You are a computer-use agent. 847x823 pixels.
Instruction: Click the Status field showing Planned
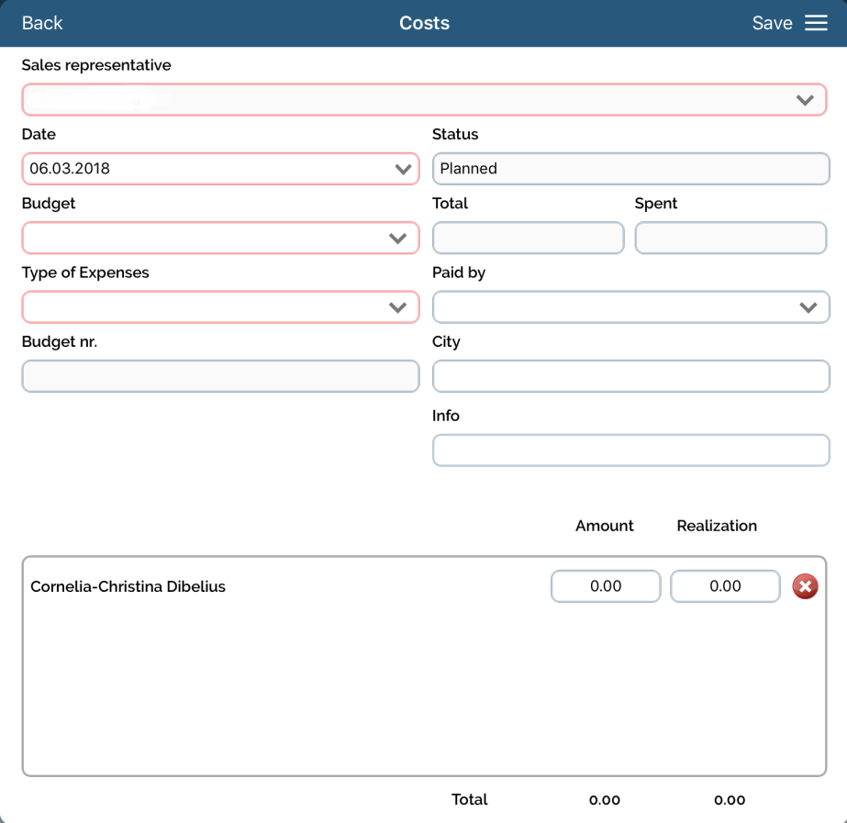tap(630, 169)
